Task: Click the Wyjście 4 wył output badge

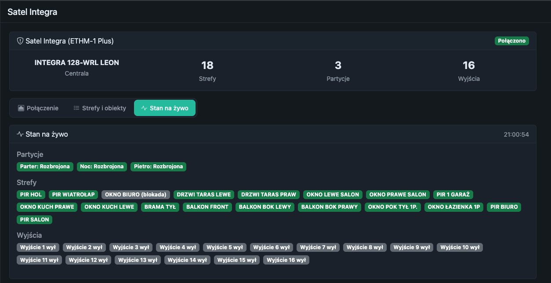Action: coord(178,247)
